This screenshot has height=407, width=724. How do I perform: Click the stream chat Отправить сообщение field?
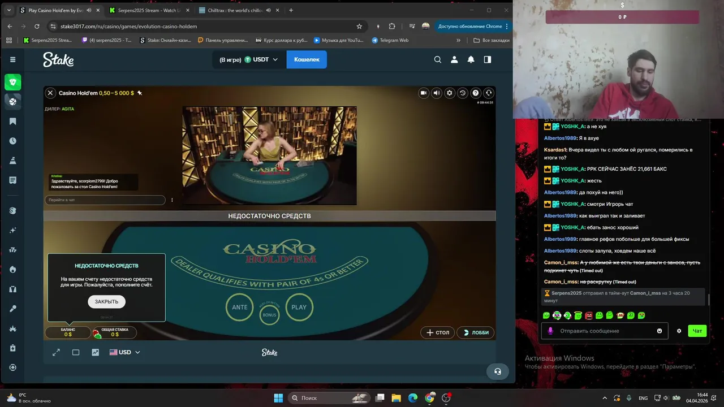pyautogui.click(x=605, y=331)
